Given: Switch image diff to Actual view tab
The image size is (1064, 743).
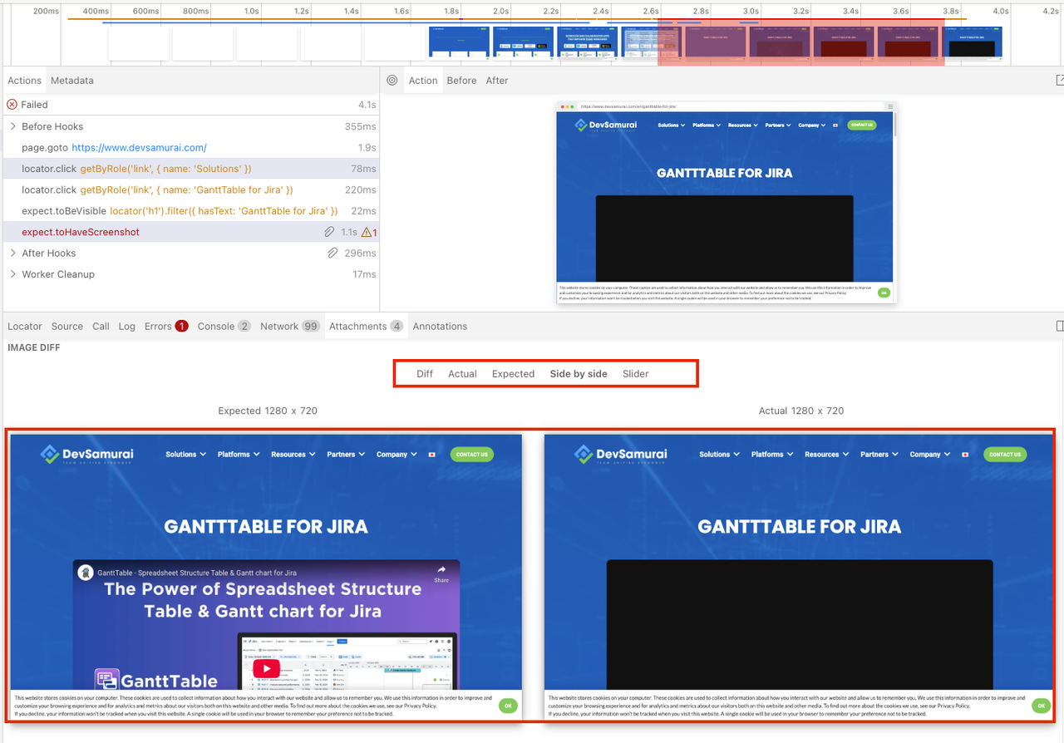Looking at the screenshot, I should tap(462, 374).
